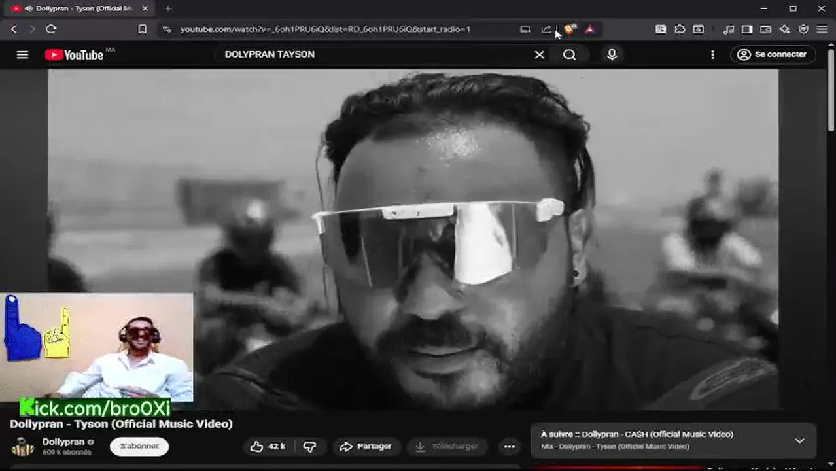This screenshot has height=471, width=836.
Task: Click the thumbs-down dislike button
Action: click(310, 446)
